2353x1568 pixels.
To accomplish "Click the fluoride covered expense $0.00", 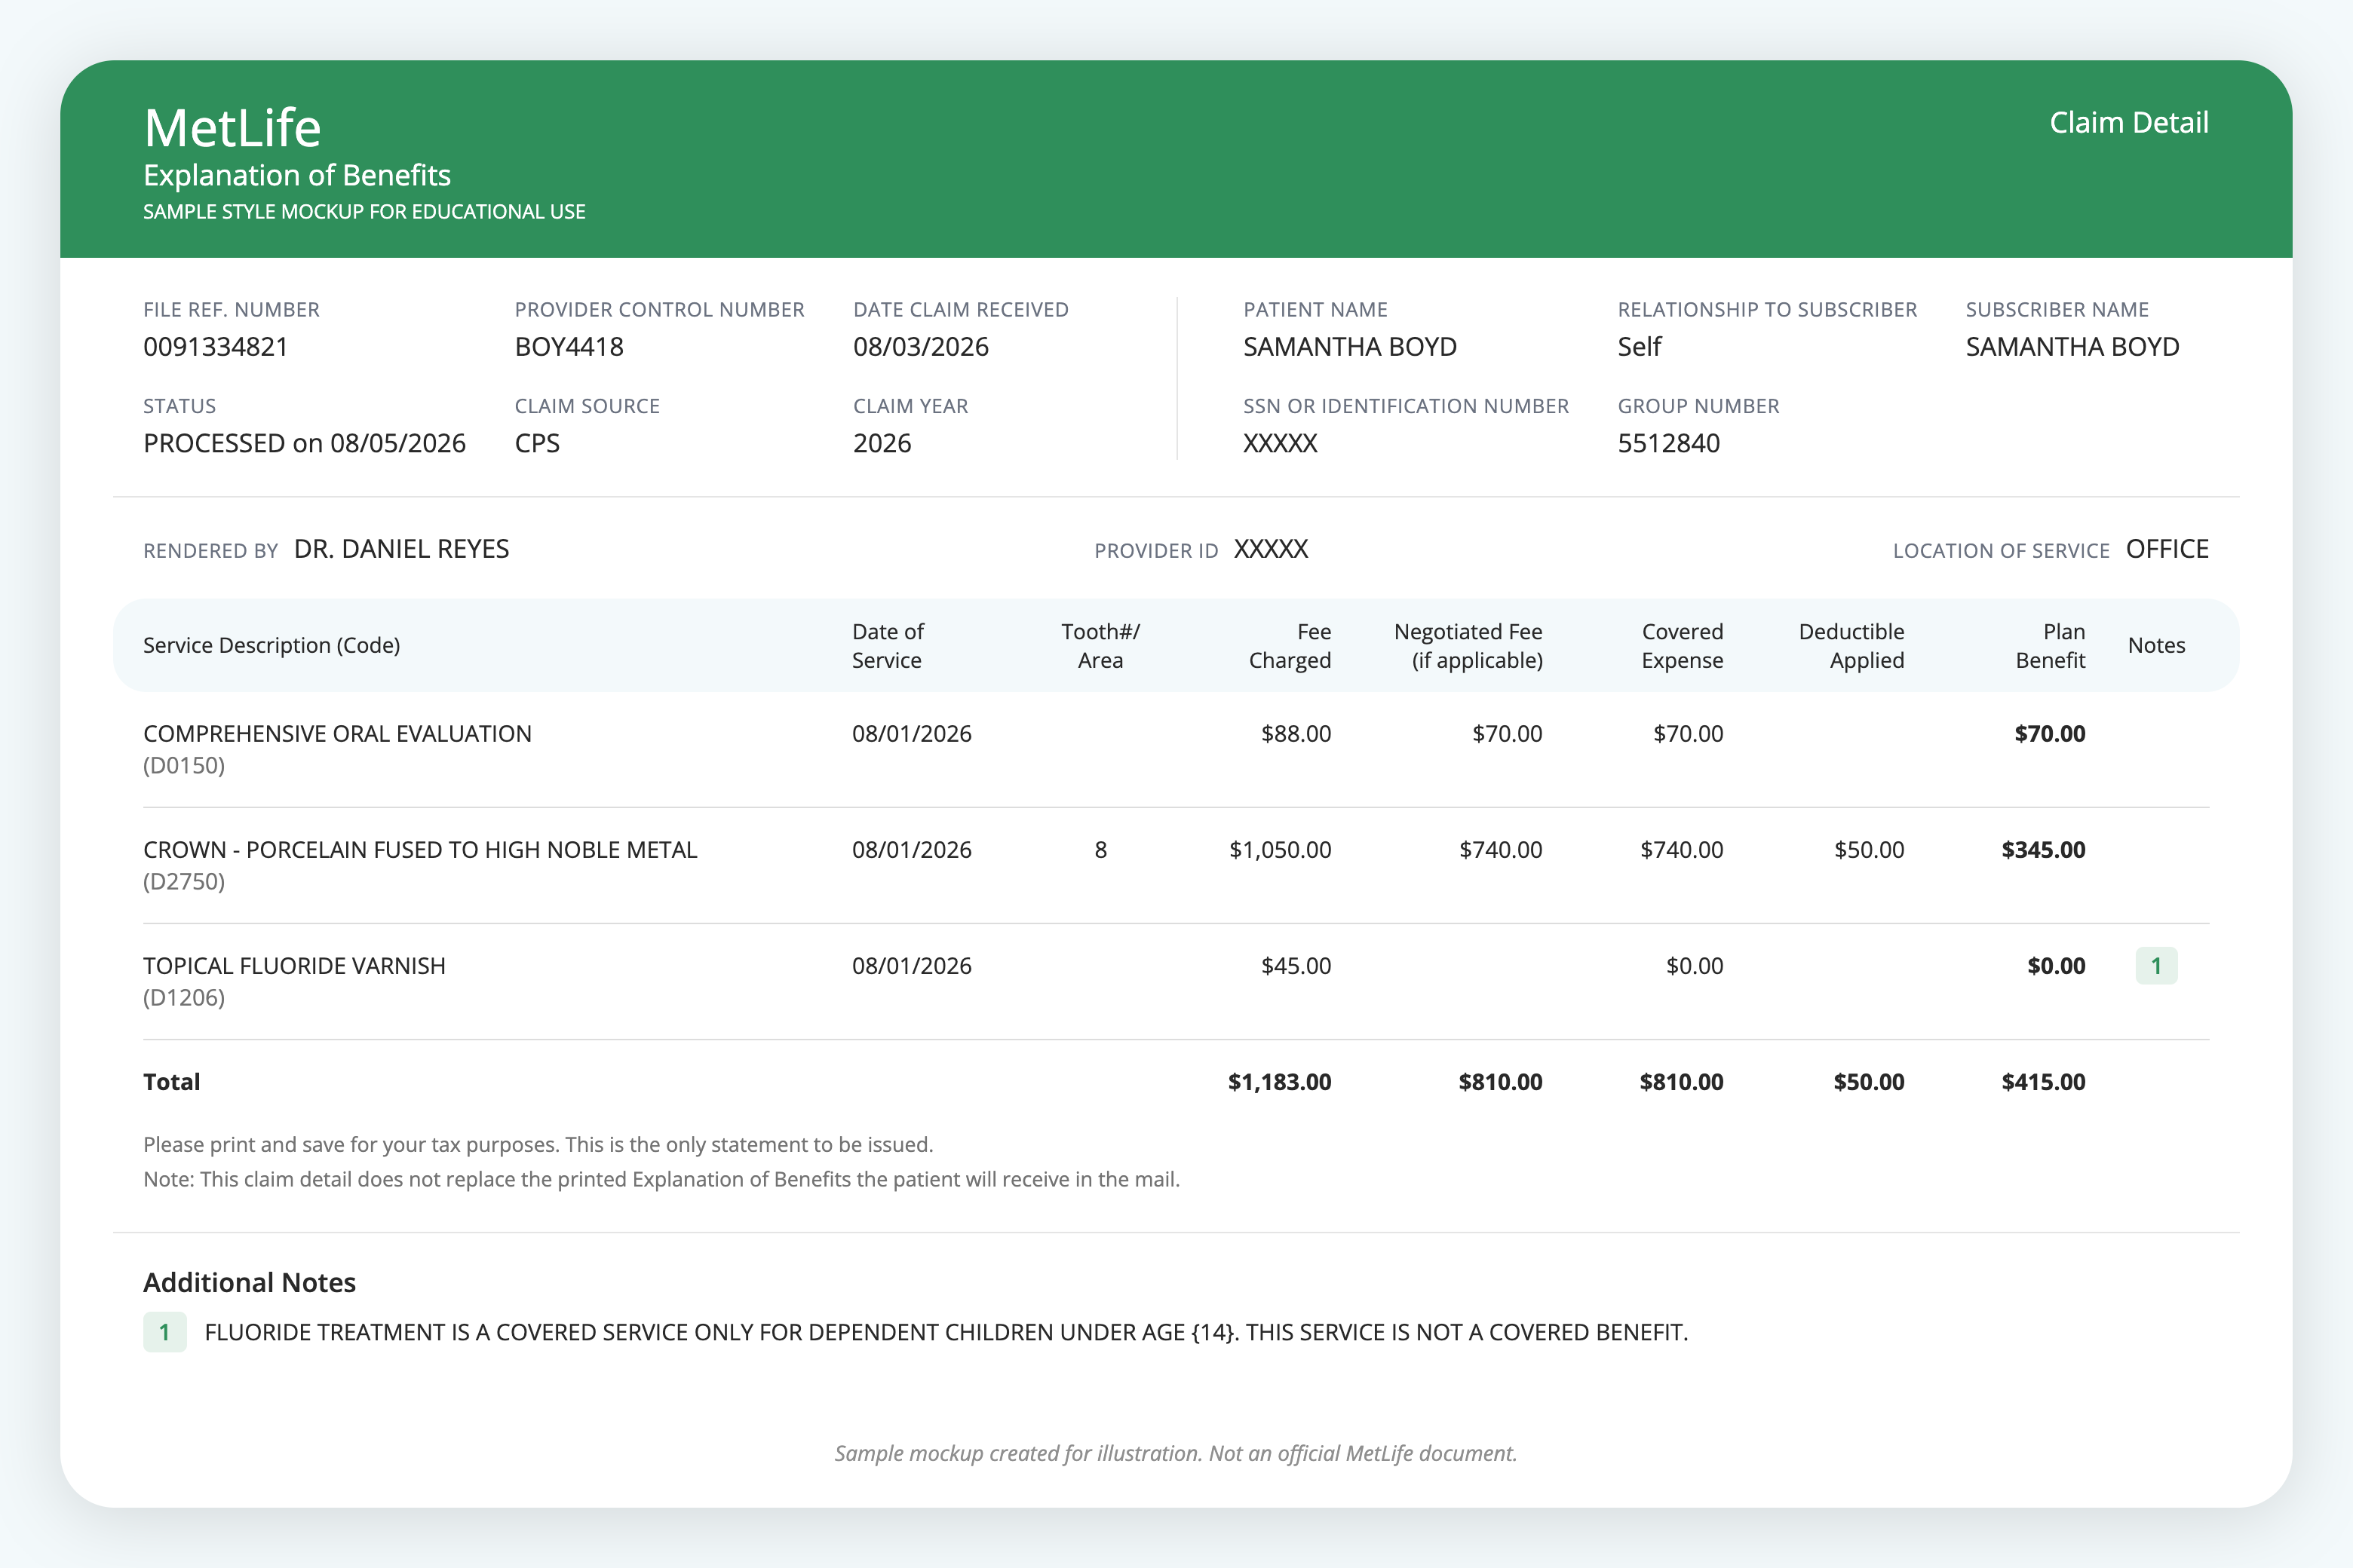I will (1695, 965).
